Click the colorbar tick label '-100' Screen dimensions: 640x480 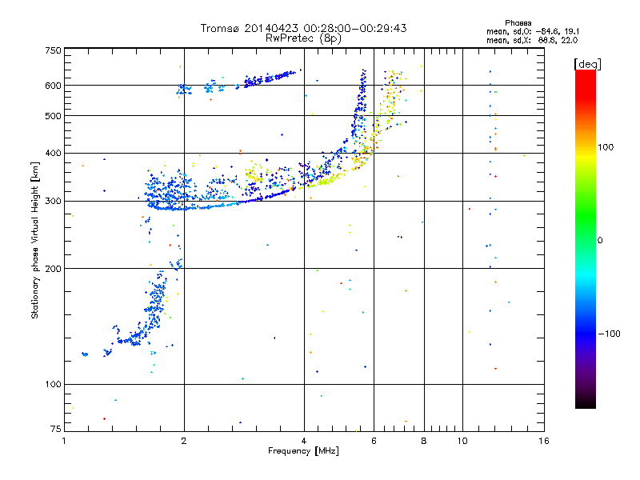tap(610, 334)
